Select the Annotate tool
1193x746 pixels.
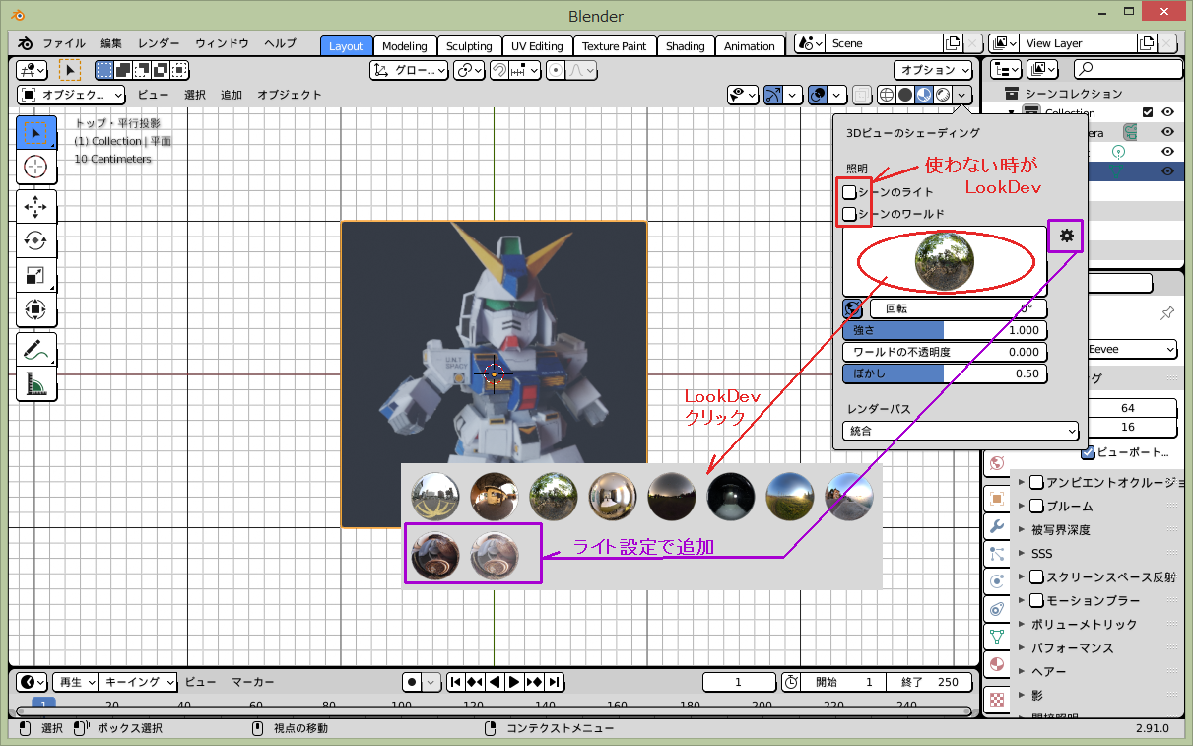tap(36, 350)
